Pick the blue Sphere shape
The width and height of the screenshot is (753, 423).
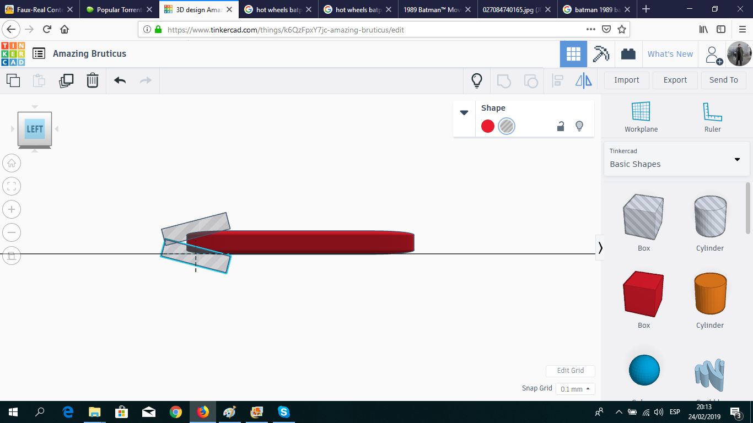[x=644, y=370]
